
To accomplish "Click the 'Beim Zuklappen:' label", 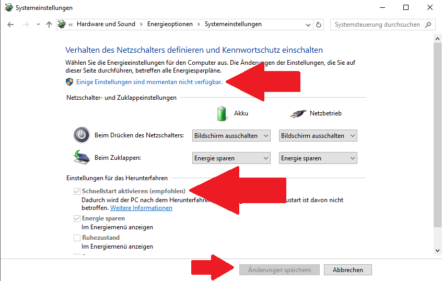I will pos(118,158).
